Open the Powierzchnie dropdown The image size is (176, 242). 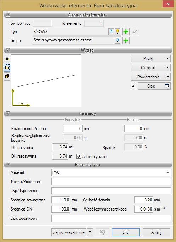click(x=151, y=77)
